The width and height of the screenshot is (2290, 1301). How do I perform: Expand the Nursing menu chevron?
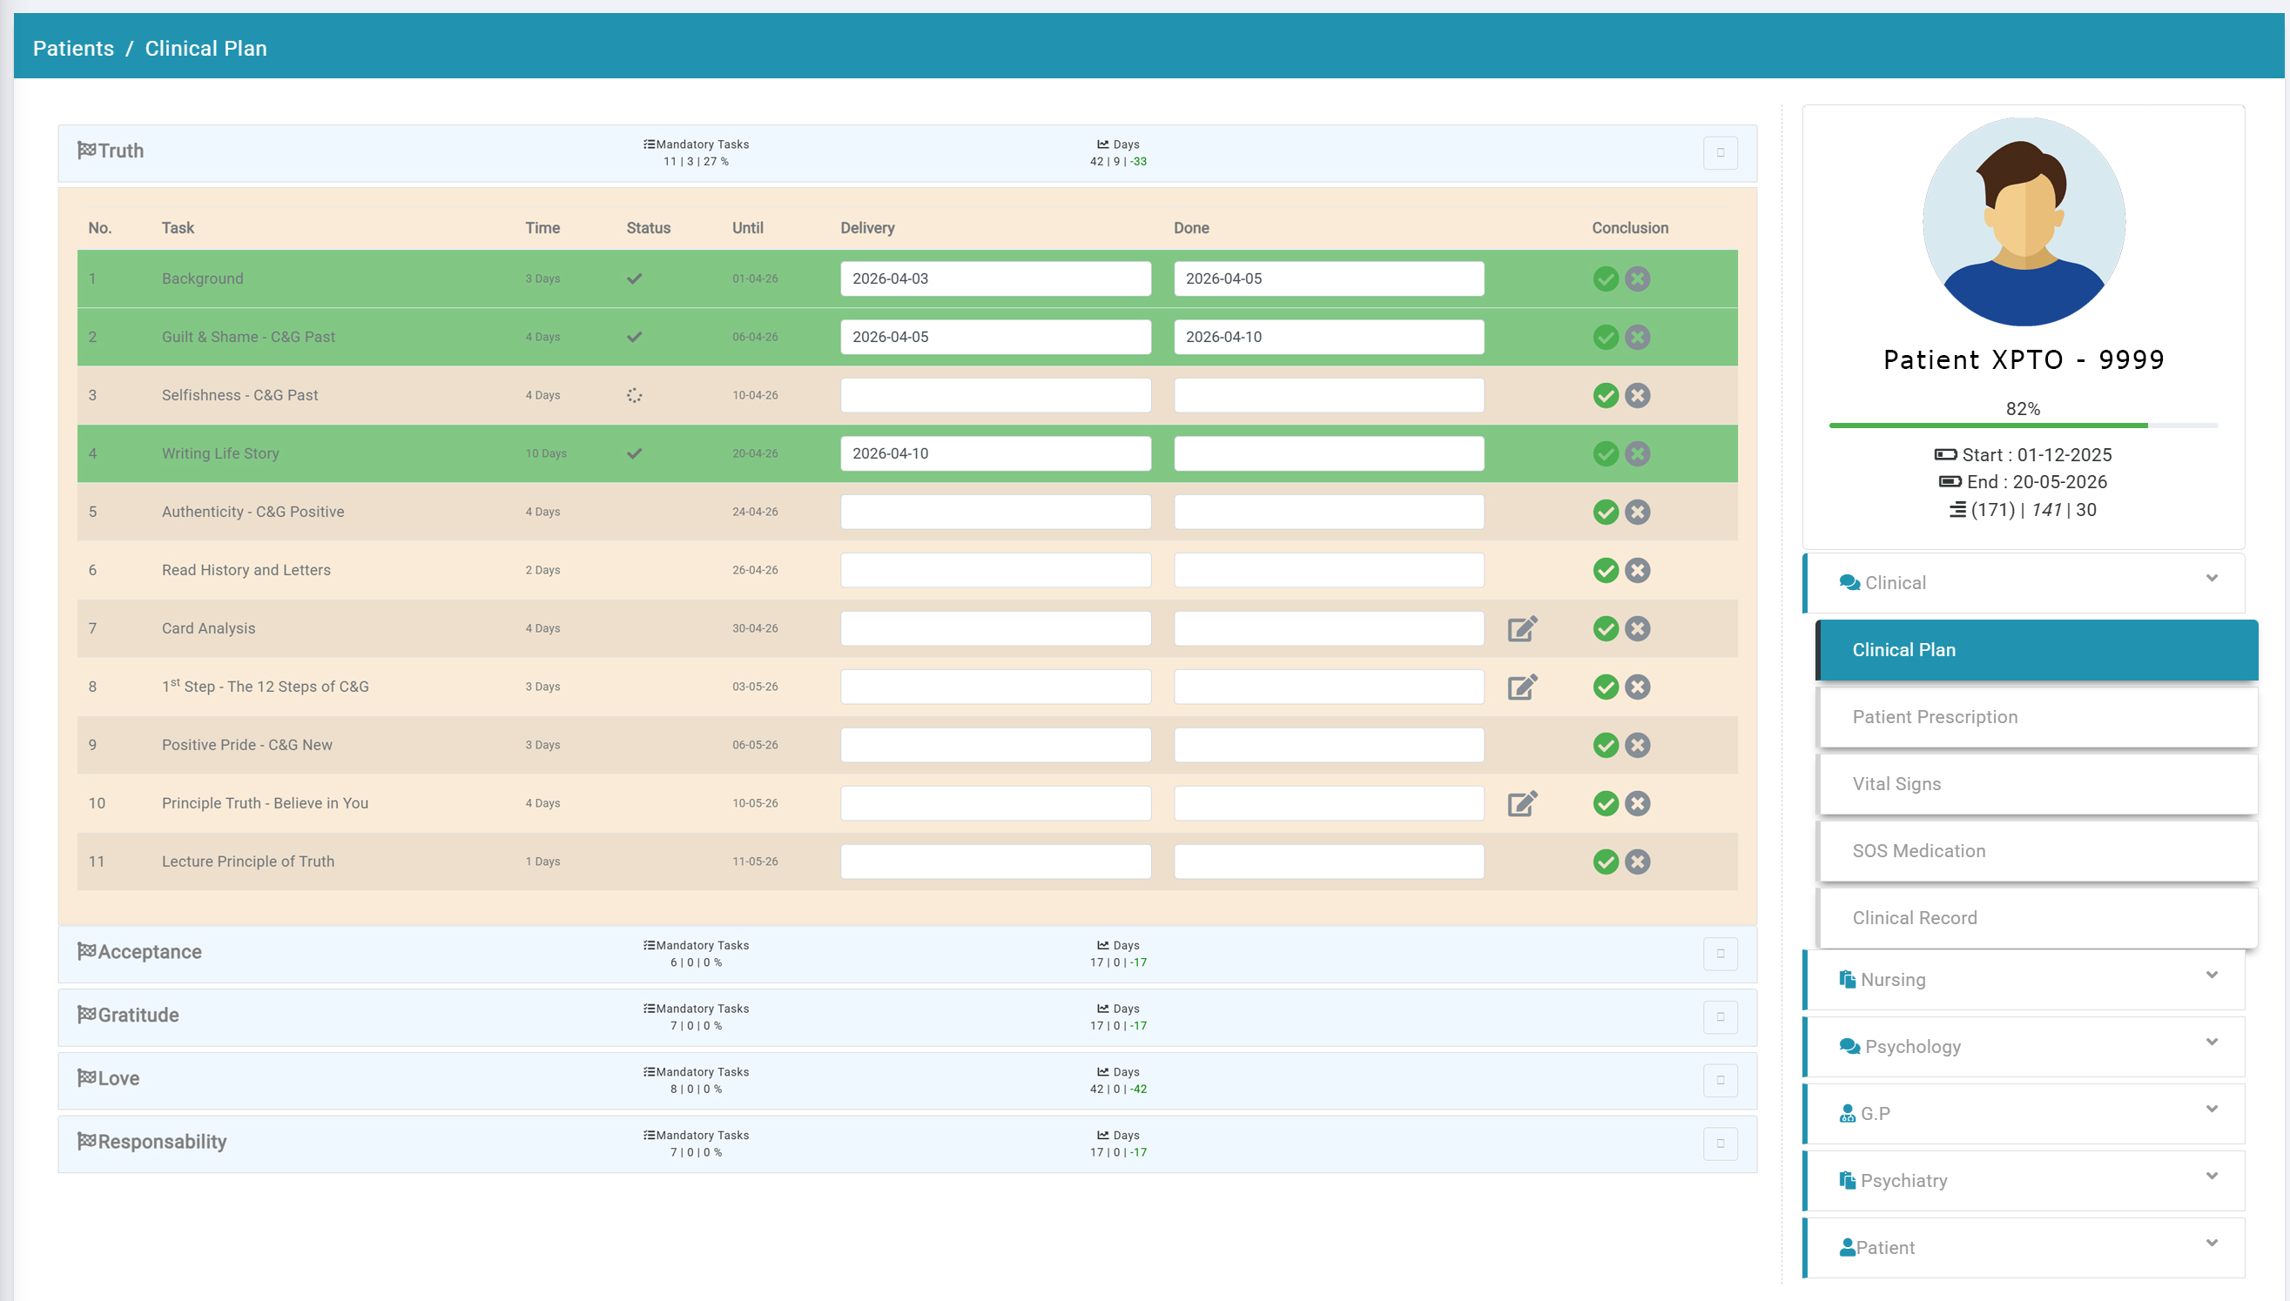pos(2211,975)
